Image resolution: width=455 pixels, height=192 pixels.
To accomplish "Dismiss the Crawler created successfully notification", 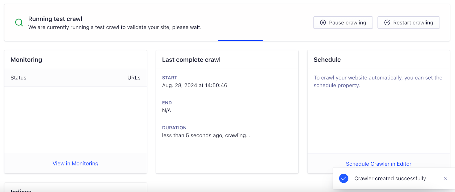I will coord(445,178).
